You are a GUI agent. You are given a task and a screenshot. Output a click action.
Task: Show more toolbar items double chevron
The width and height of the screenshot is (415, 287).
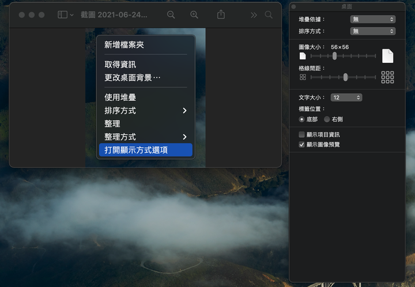coord(254,15)
